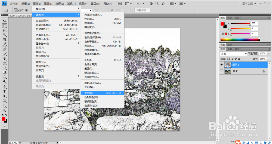Image resolution: width=272 pixels, height=144 pixels.
Task: Select the Clone Stamp tool
Action: pyautogui.click(x=5, y=59)
